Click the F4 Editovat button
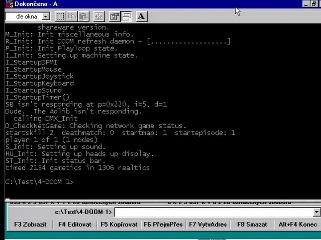This screenshot has width=321, height=240. point(75,224)
